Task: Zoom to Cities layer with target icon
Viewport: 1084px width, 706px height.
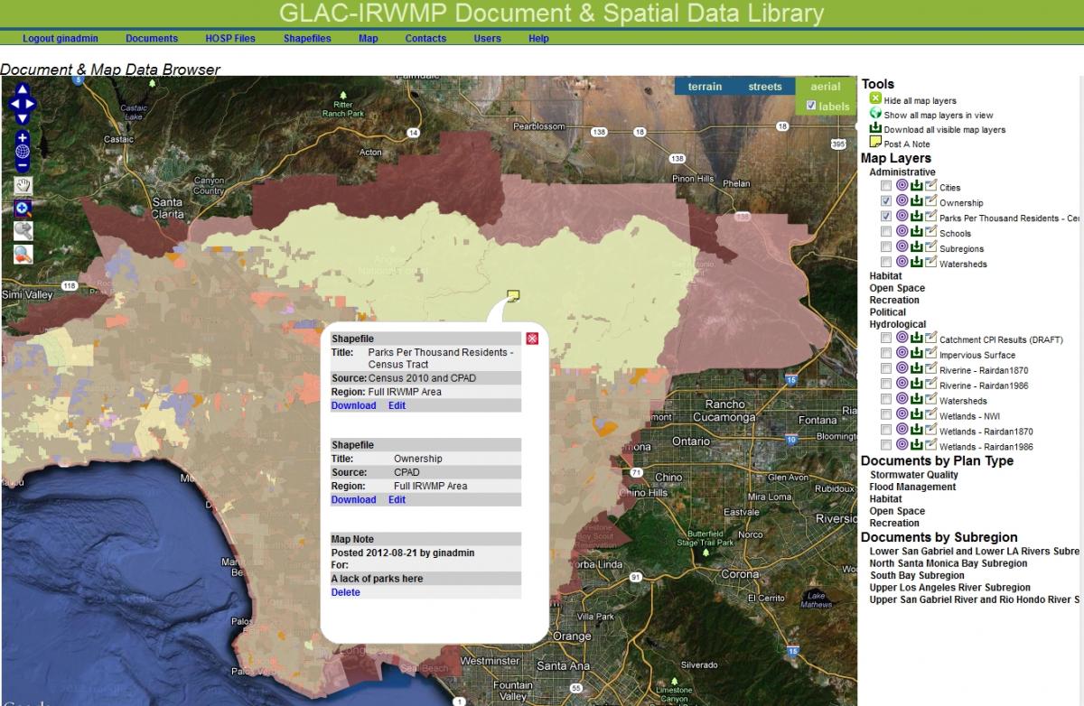Action: 902,186
